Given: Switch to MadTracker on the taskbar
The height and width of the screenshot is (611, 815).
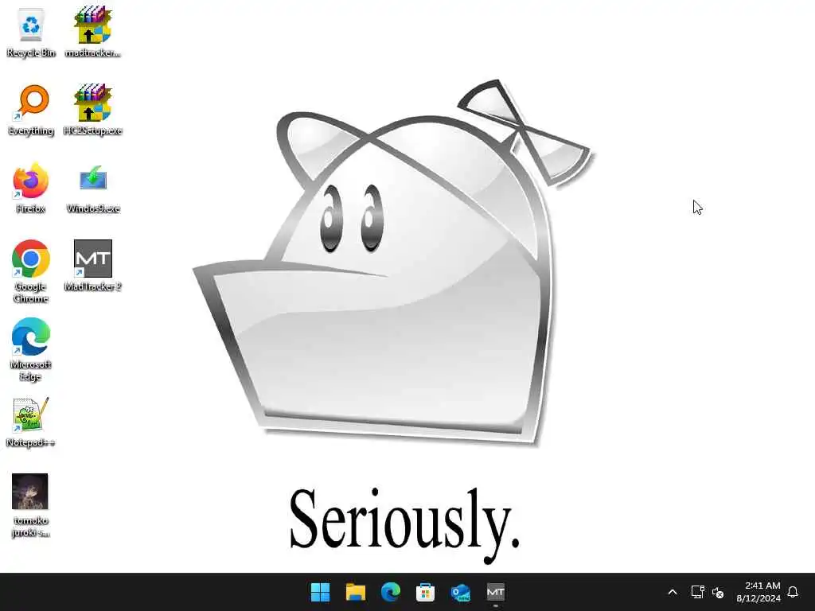Looking at the screenshot, I should 495,592.
